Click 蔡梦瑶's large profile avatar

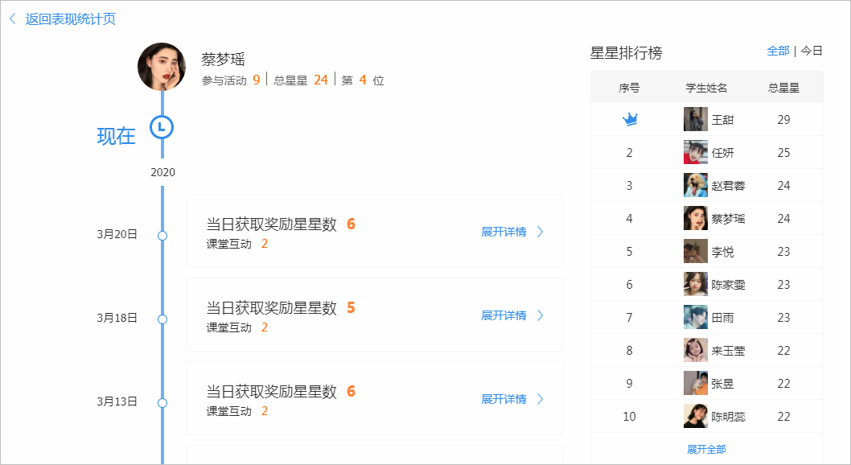162,67
